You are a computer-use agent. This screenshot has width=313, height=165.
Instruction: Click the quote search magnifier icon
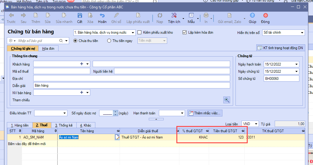[x=61, y=41]
